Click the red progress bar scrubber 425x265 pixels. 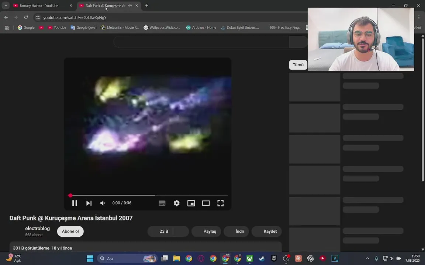point(70,195)
